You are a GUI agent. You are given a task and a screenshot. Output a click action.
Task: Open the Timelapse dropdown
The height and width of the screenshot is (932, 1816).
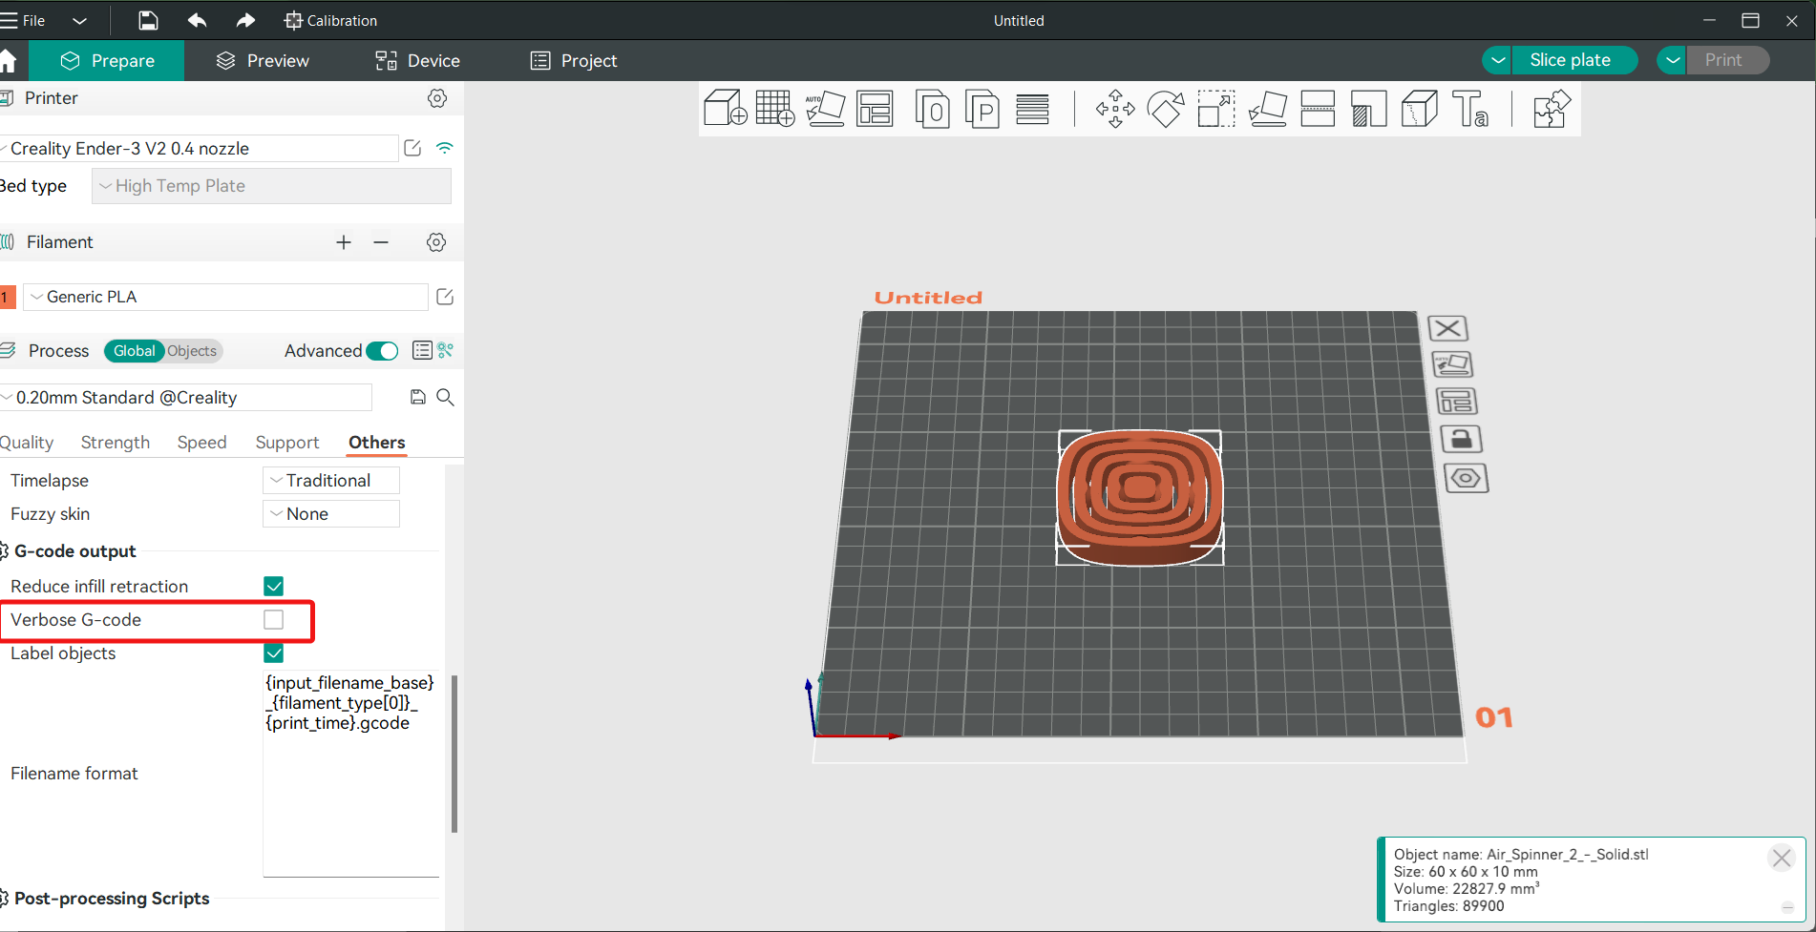331,481
